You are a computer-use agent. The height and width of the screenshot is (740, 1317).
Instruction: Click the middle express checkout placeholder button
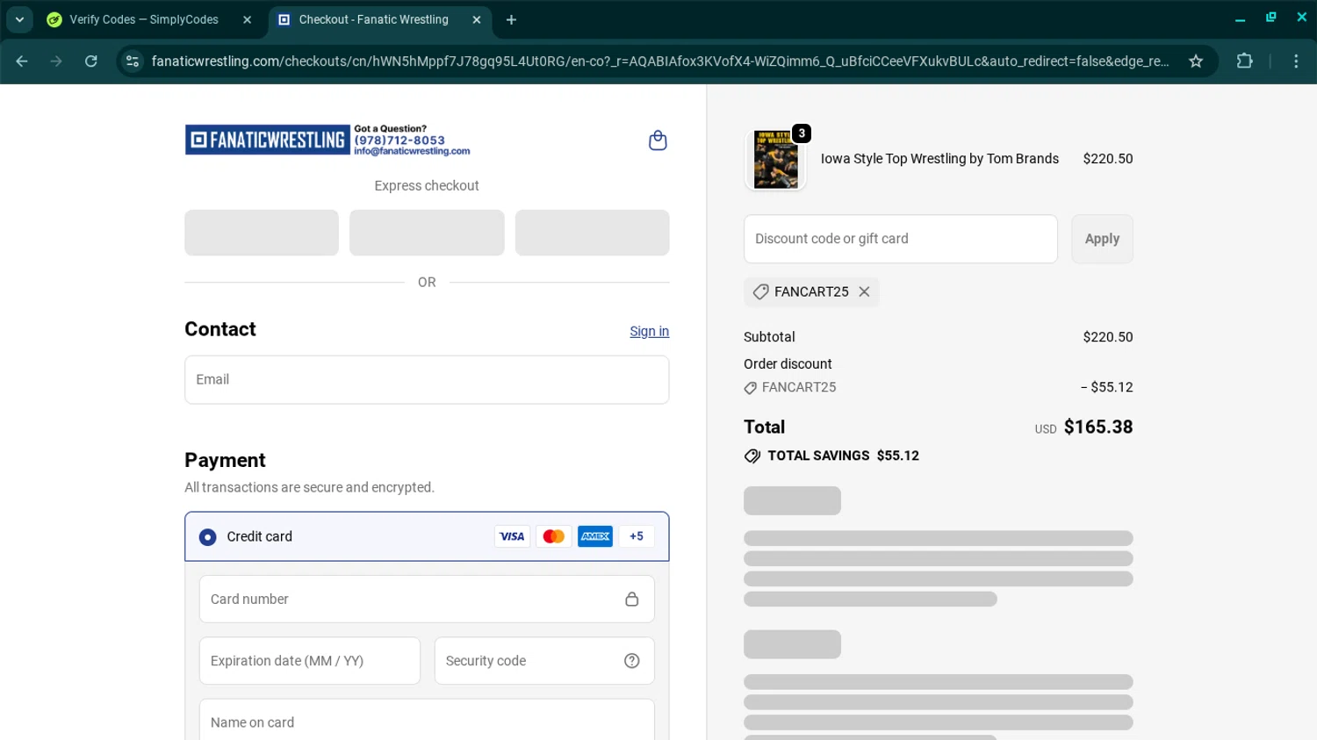click(427, 233)
